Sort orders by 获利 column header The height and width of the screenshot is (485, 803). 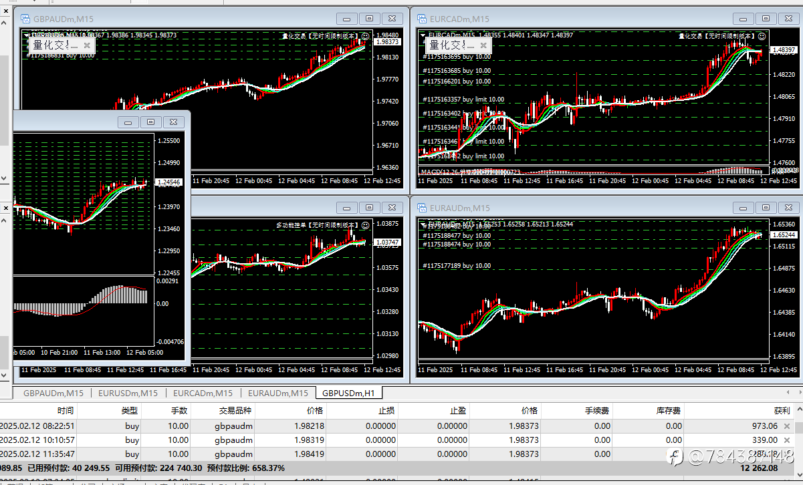pos(740,411)
